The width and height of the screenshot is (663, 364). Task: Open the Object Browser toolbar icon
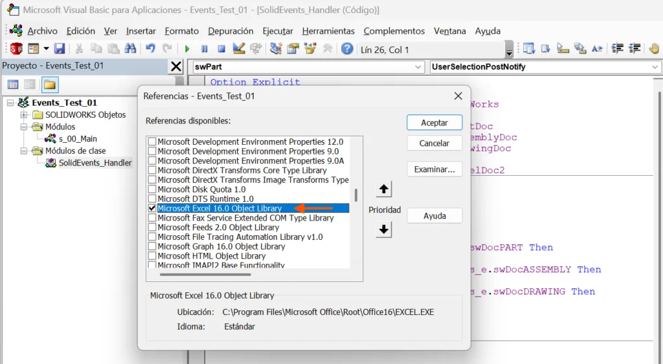tap(310, 49)
